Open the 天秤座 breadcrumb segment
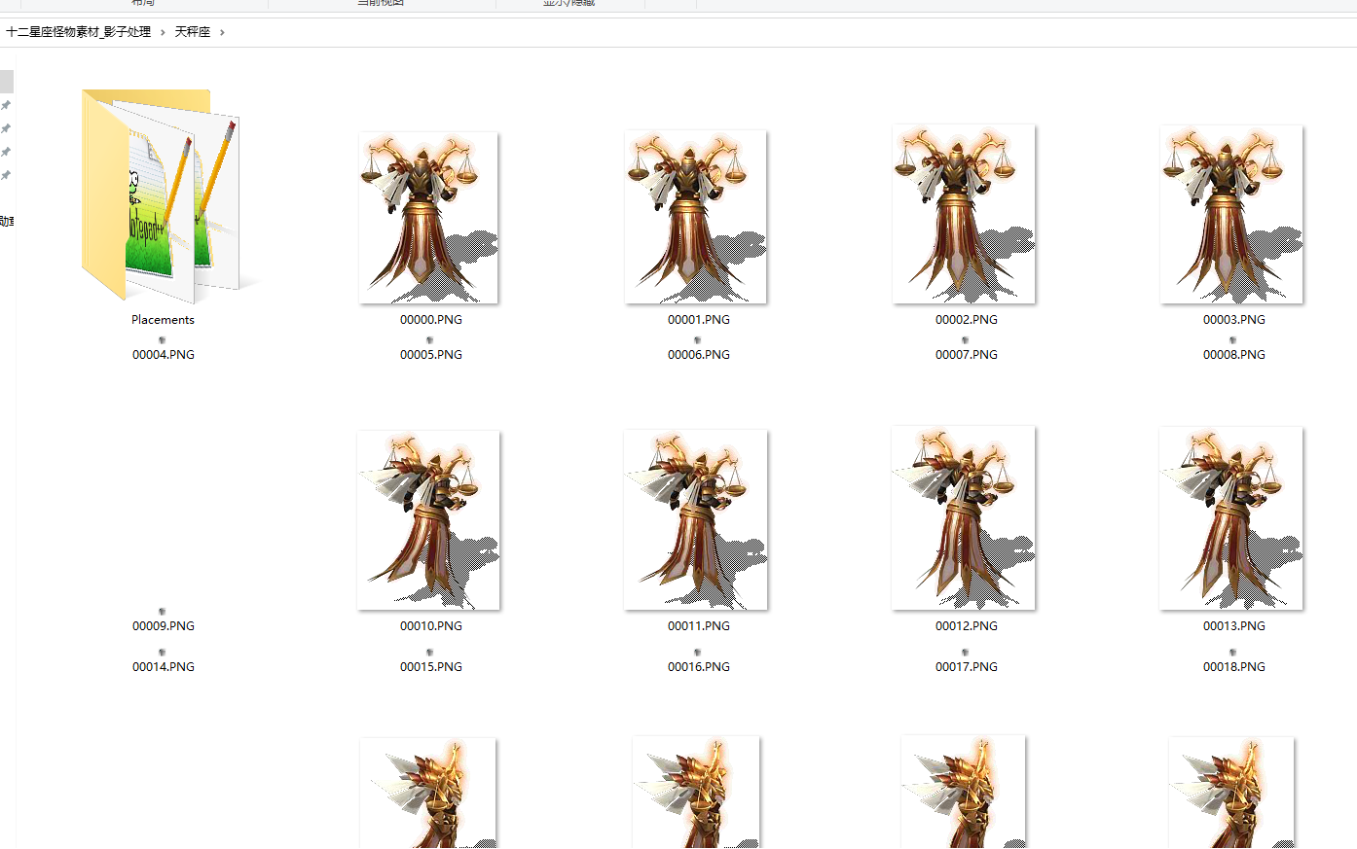The height and width of the screenshot is (849, 1357). point(193,32)
